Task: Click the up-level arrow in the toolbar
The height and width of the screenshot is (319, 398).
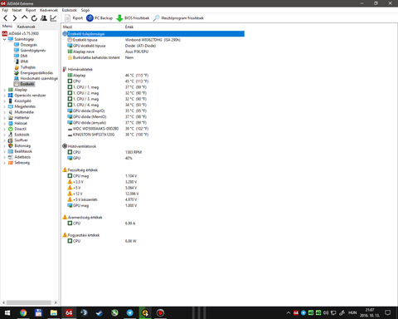Action: (x=24, y=17)
